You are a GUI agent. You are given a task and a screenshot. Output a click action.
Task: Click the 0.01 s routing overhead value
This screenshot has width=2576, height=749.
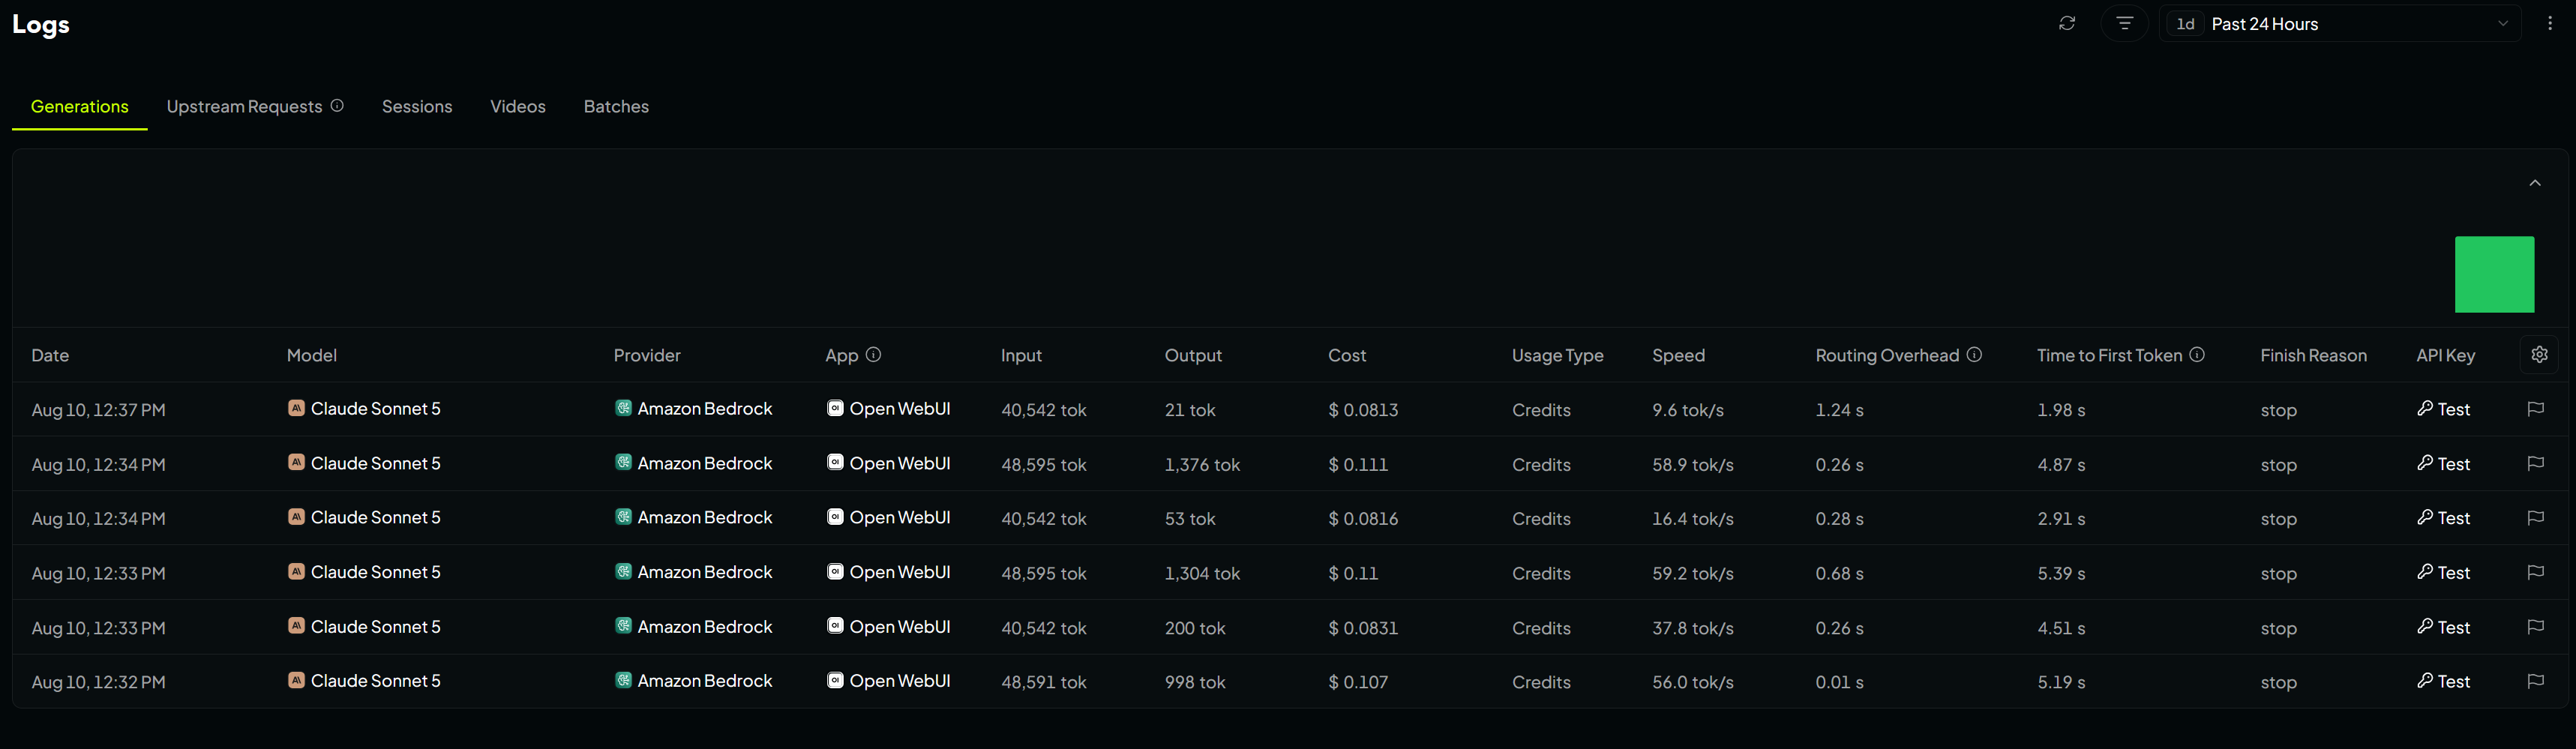tap(1839, 682)
